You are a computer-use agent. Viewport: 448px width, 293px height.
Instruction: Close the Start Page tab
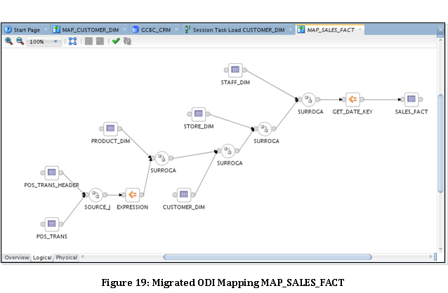(46, 29)
